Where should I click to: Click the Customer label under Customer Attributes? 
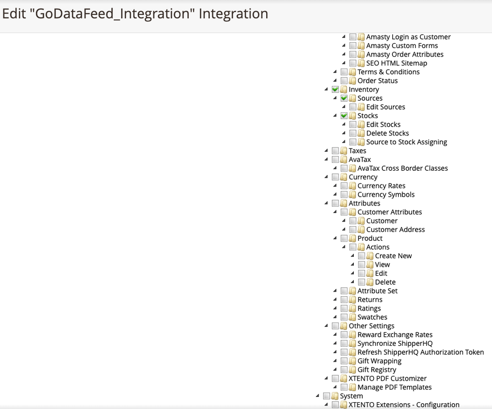pos(382,221)
